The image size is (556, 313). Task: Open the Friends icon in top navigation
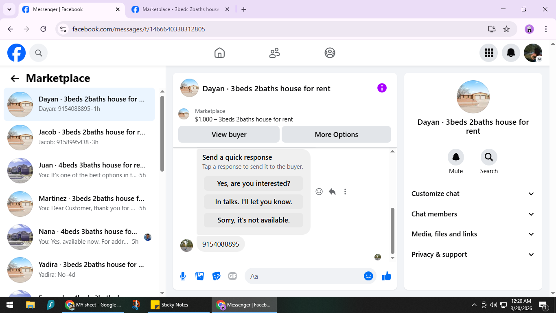[x=275, y=53]
